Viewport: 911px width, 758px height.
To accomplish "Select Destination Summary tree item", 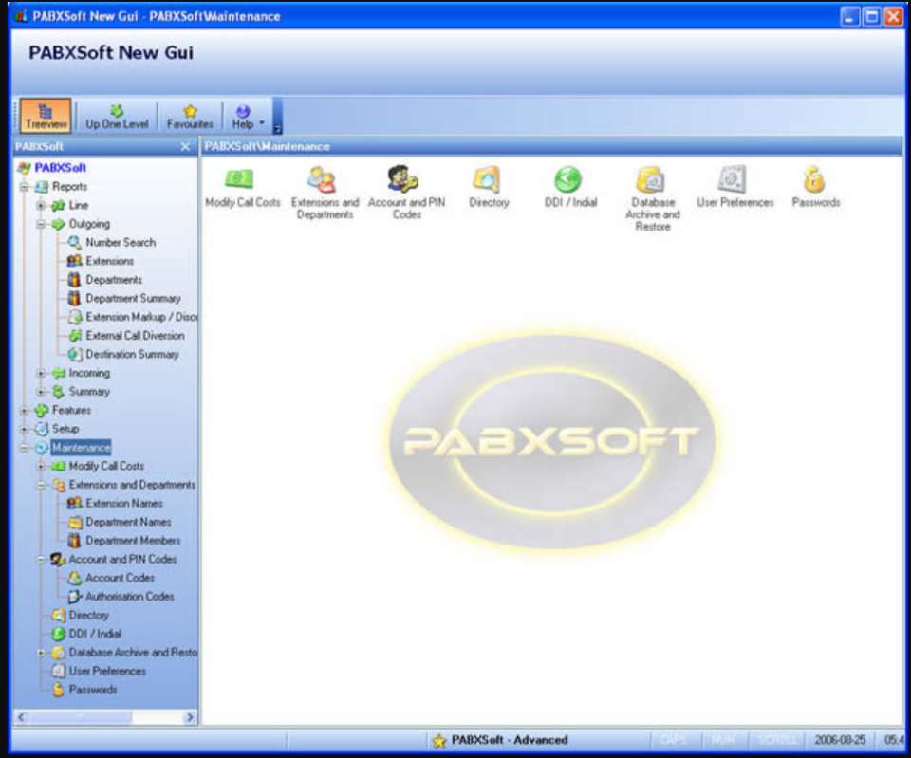I will coord(132,354).
